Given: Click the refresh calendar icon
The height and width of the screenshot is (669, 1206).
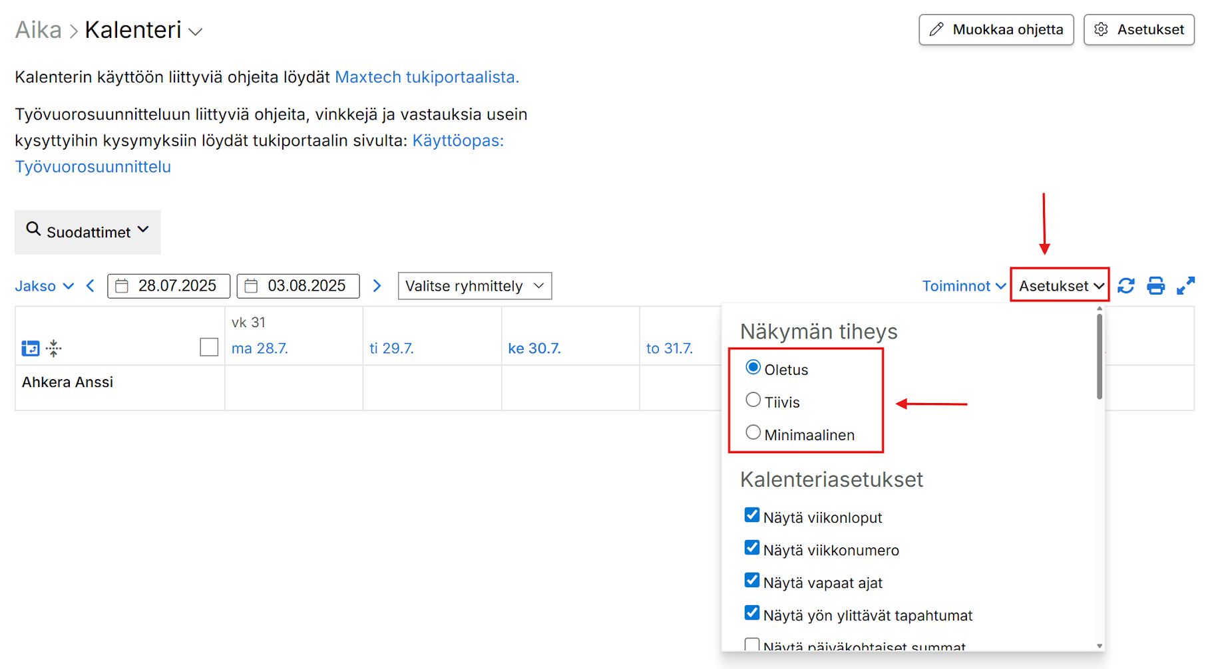Looking at the screenshot, I should point(1125,286).
